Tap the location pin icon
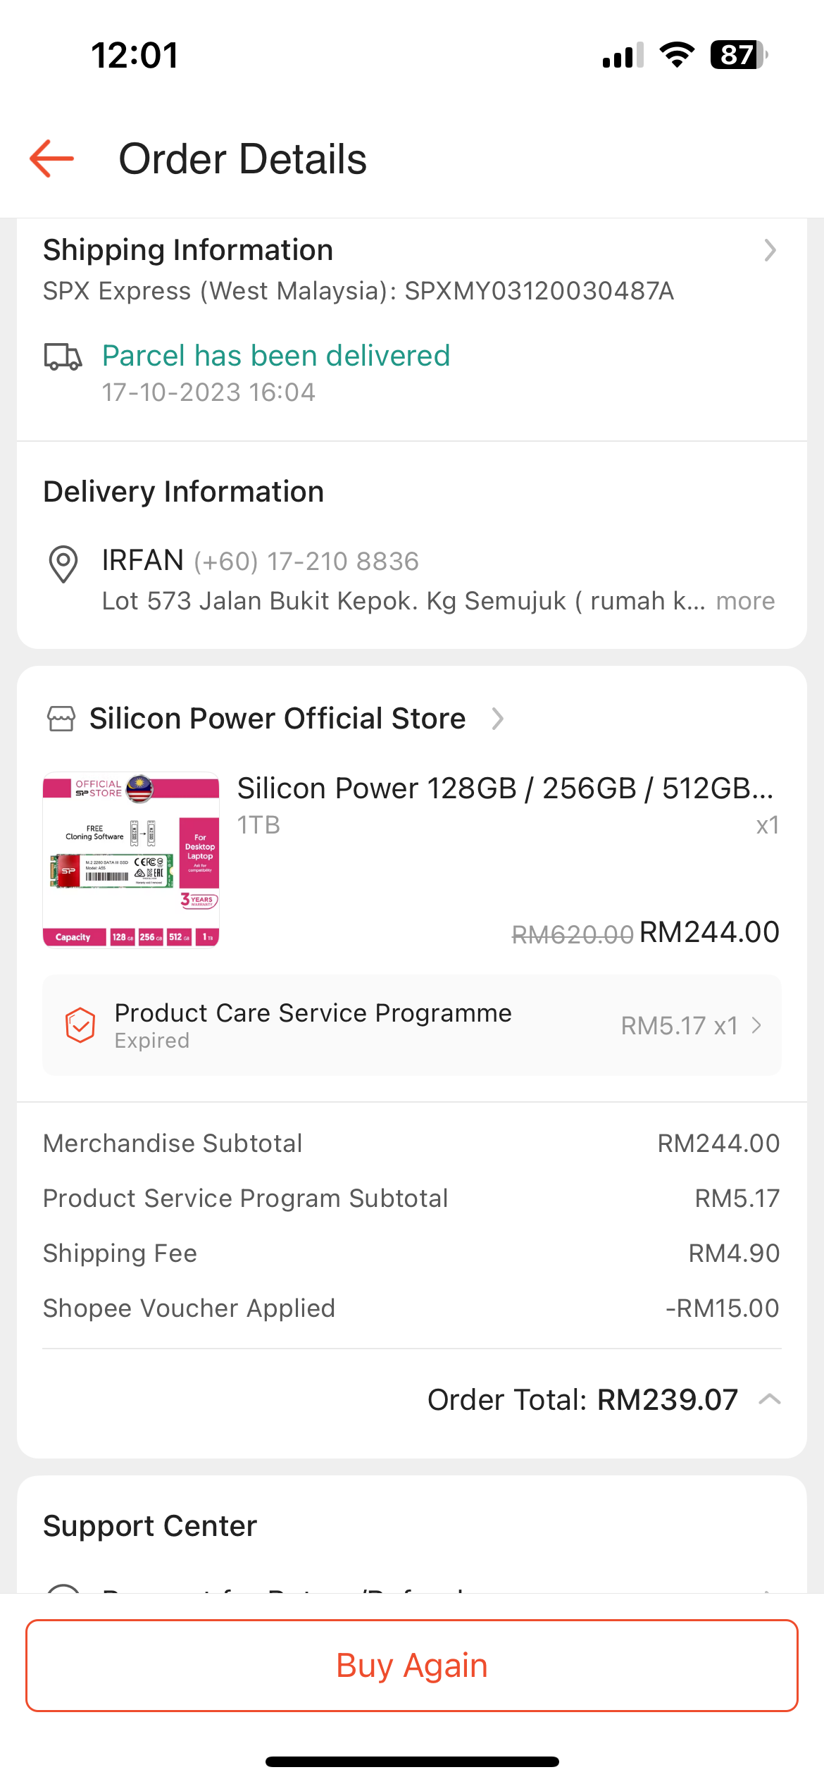The height and width of the screenshot is (1784, 824). pos(63,564)
